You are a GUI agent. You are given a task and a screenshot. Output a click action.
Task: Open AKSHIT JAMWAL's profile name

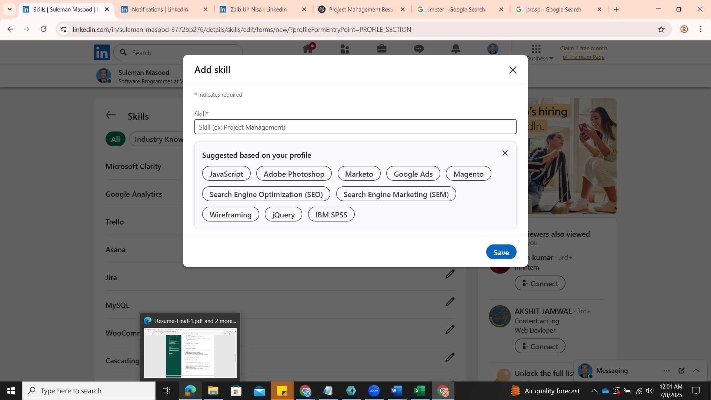point(543,311)
